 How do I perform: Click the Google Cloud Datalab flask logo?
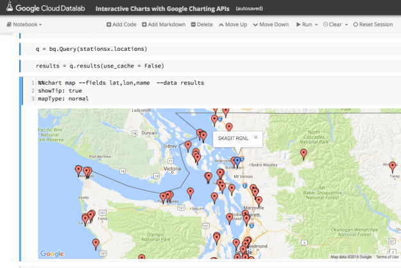[10, 6]
